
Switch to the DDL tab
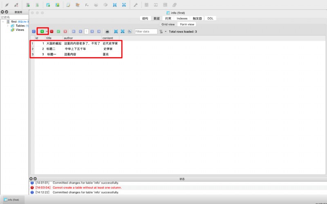point(211,18)
